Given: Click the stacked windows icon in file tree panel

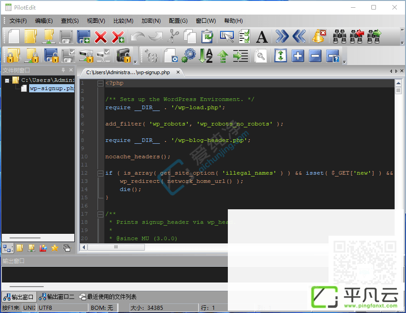Looking at the screenshot, I should (67, 248).
